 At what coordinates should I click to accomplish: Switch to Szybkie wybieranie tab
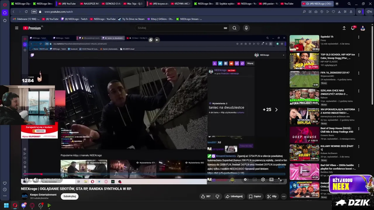(225, 4)
